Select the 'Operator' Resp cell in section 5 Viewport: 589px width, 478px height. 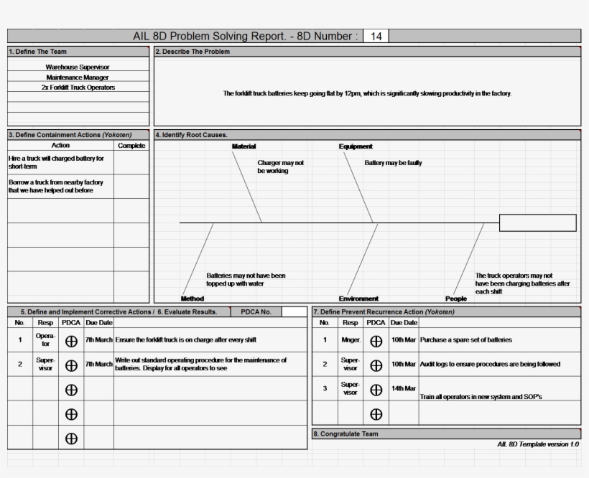click(45, 340)
